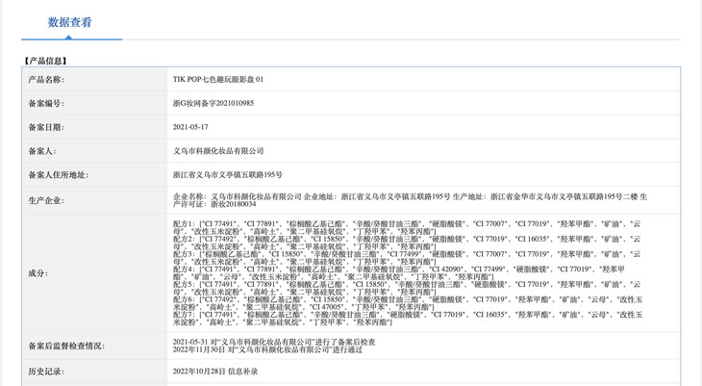Open the 数据查看 tab
The height and width of the screenshot is (386, 702).
click(70, 22)
